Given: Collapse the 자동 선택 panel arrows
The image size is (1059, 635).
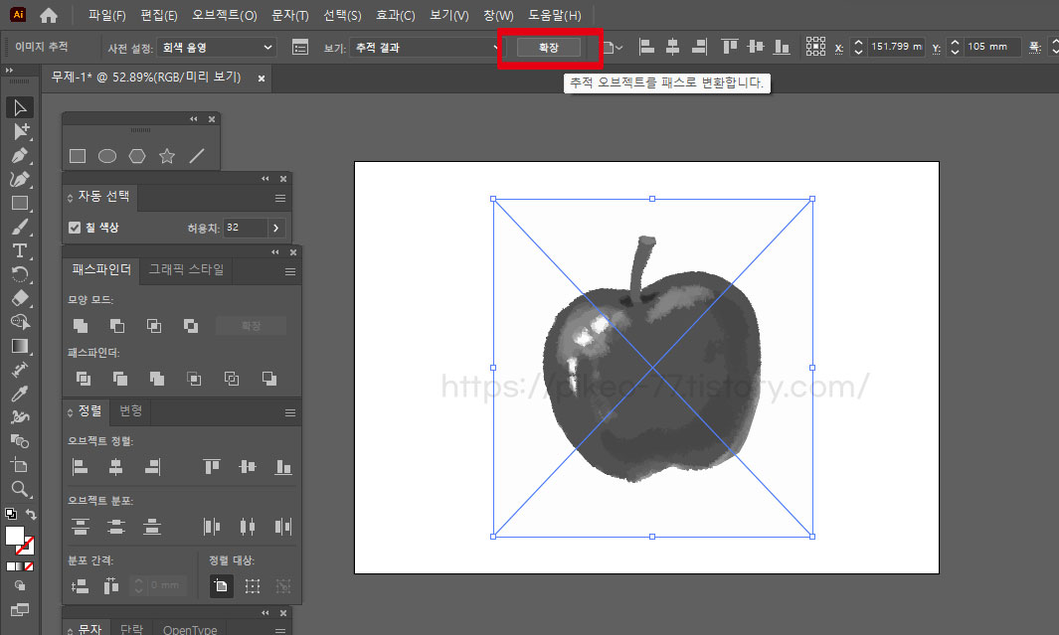Looking at the screenshot, I should 265,179.
